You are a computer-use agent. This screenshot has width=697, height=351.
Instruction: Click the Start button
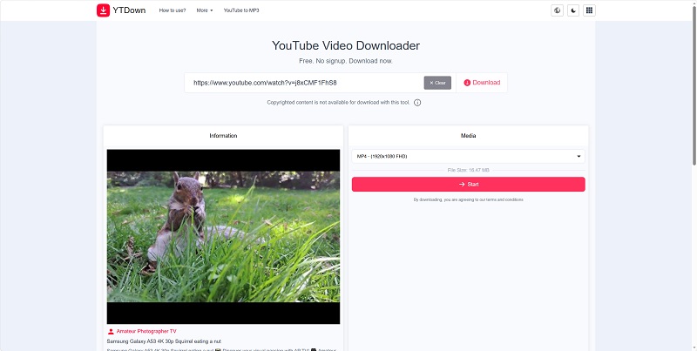[468, 185]
